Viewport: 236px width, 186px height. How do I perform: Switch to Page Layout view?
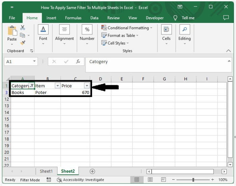coord(150,180)
